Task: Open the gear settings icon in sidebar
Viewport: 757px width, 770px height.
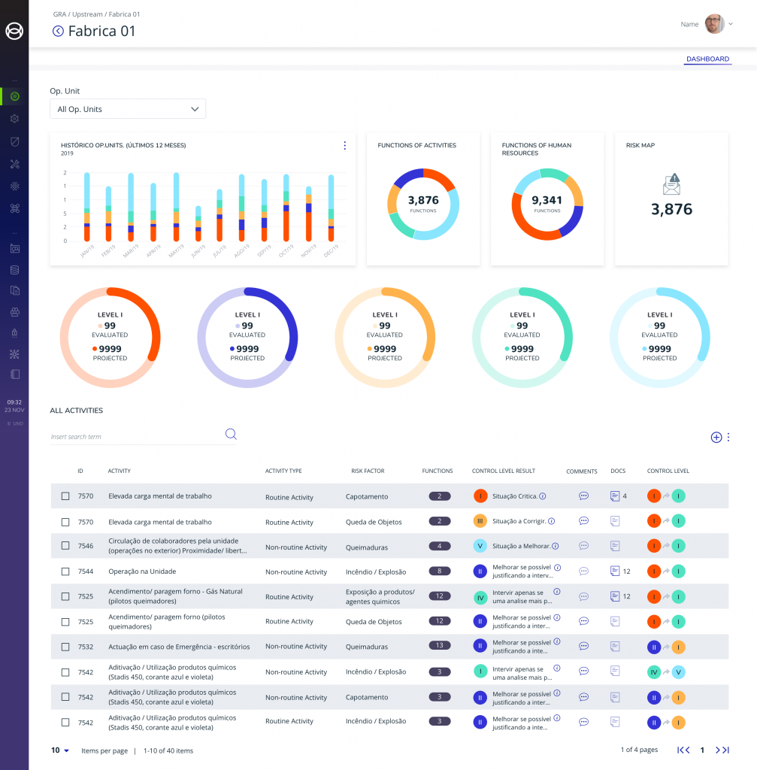Action: tap(14, 119)
